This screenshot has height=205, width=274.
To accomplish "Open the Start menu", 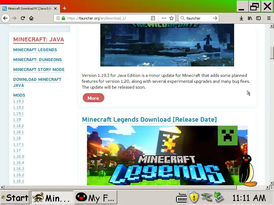I will pos(15,198).
